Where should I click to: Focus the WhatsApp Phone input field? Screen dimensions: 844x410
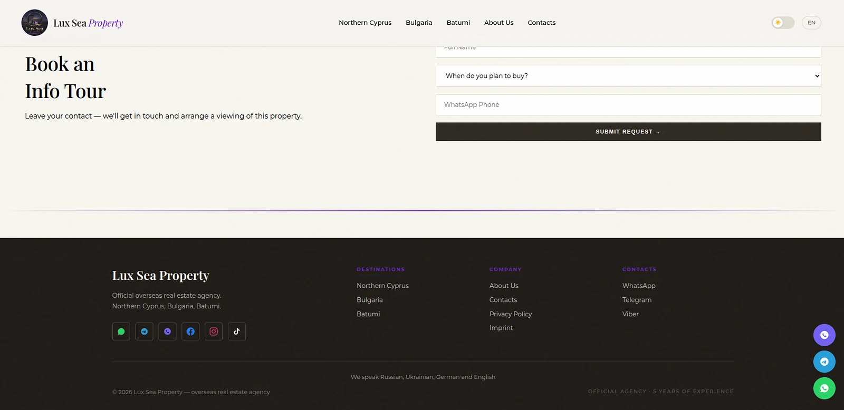[628, 105]
